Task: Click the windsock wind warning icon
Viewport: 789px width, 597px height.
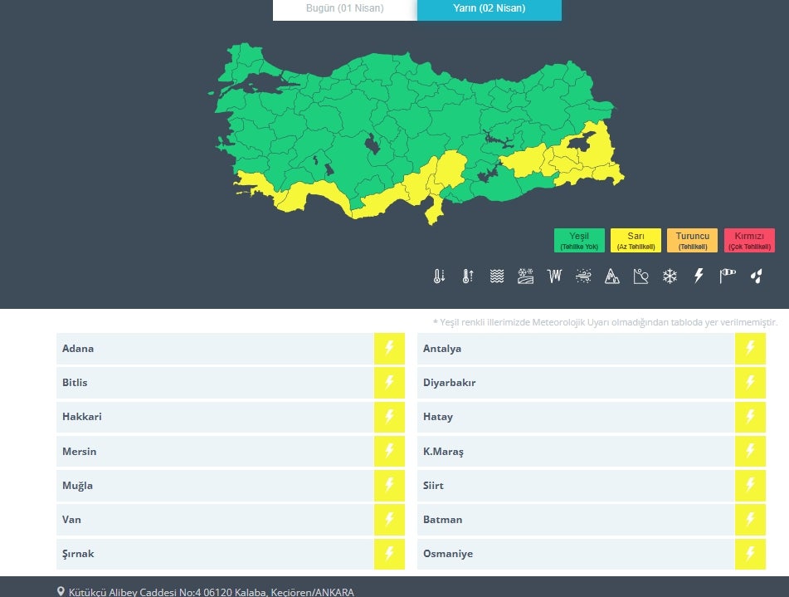Action: click(x=728, y=276)
